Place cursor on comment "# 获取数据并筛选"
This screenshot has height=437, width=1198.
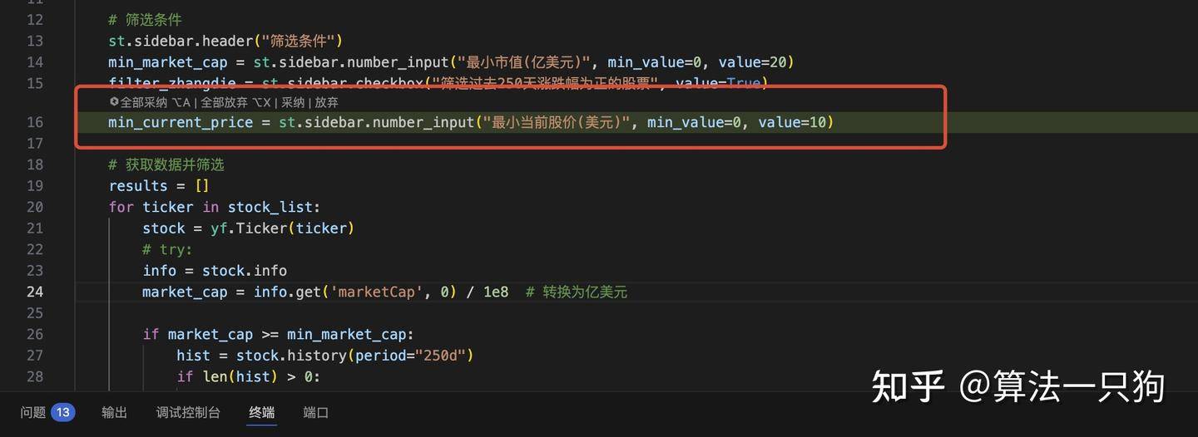(x=166, y=164)
